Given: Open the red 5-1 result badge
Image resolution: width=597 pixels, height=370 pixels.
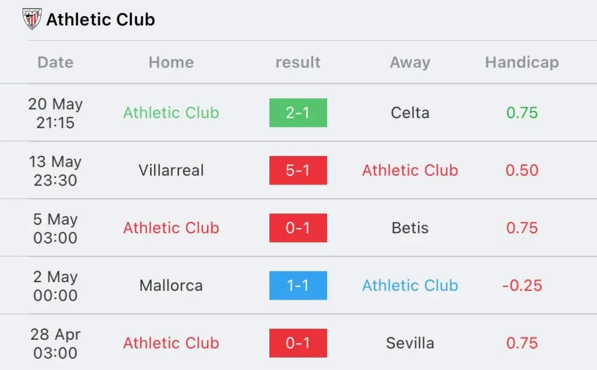Looking at the screenshot, I should point(298,170).
